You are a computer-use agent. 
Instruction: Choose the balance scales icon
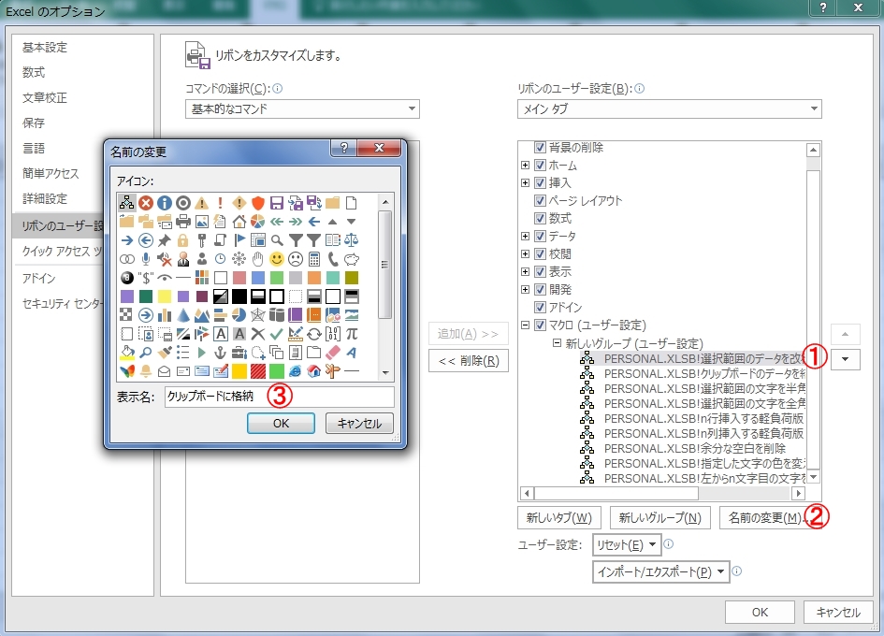click(351, 240)
